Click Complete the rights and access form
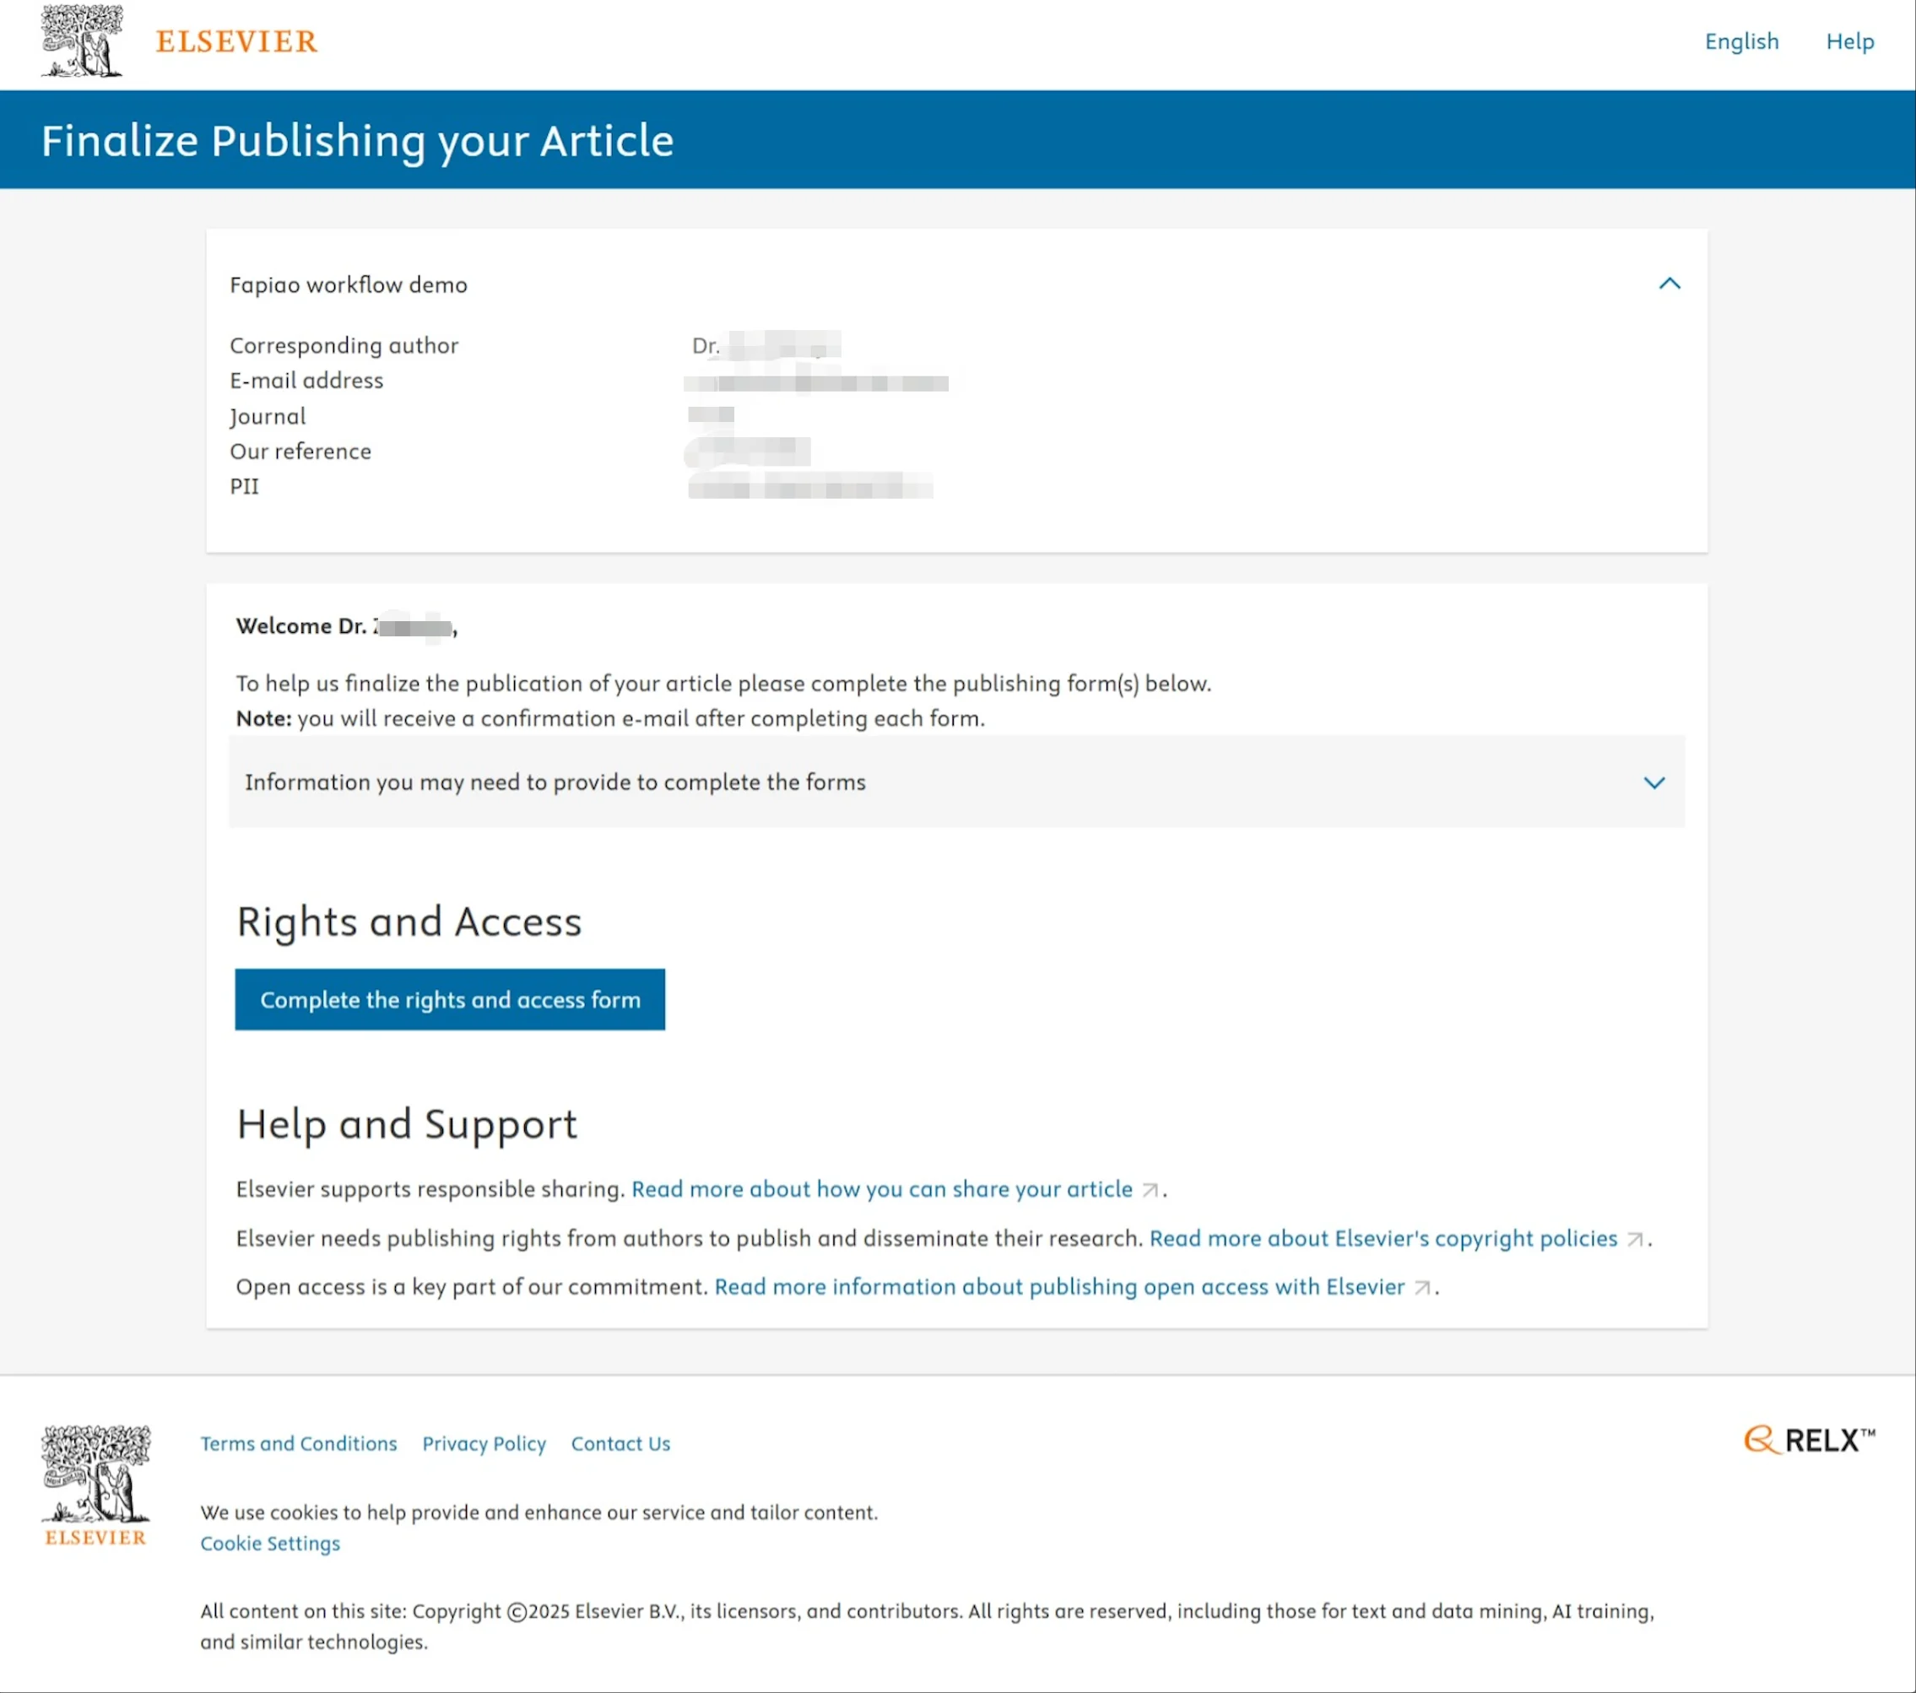This screenshot has width=1916, height=1693. coord(450,999)
